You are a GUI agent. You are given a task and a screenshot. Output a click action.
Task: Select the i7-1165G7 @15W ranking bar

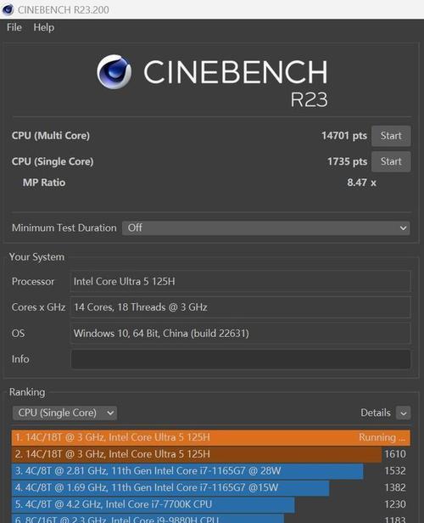[x=211, y=487]
